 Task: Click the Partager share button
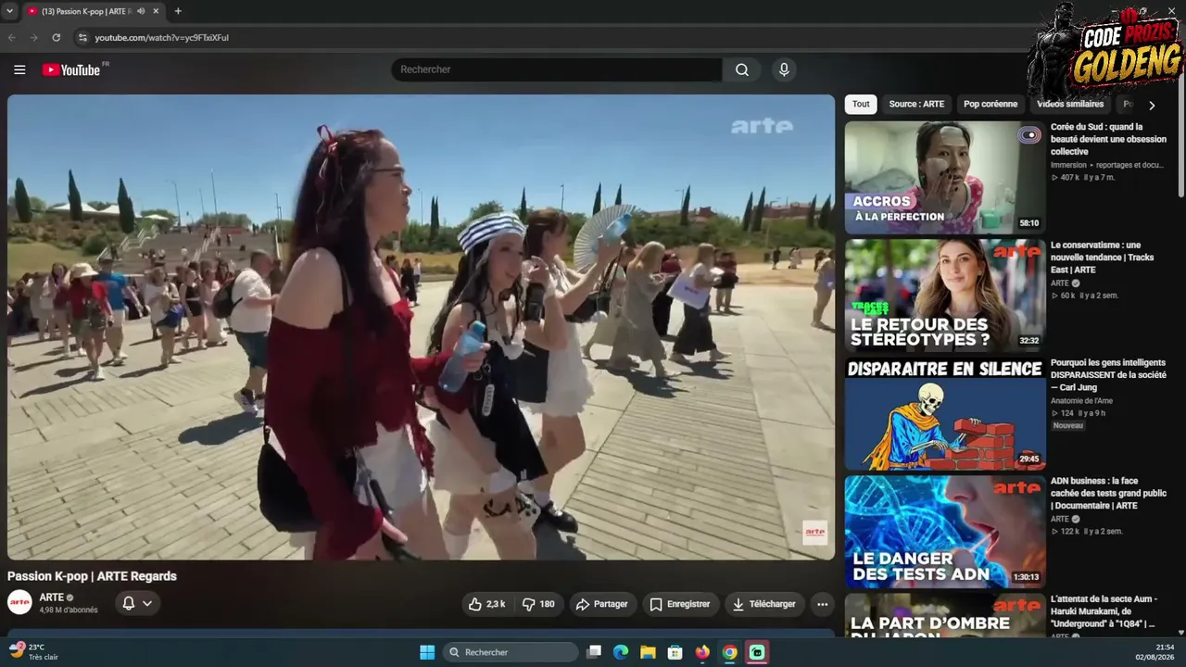point(602,604)
